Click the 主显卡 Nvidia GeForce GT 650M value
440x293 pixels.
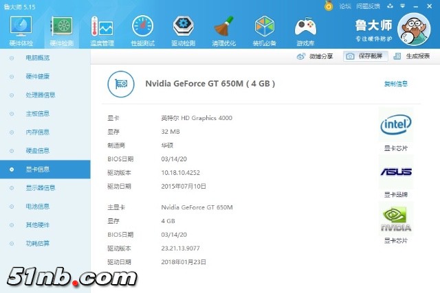pos(197,207)
